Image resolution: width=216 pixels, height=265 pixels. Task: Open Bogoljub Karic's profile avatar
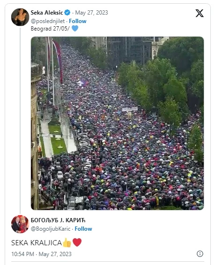tap(20, 224)
